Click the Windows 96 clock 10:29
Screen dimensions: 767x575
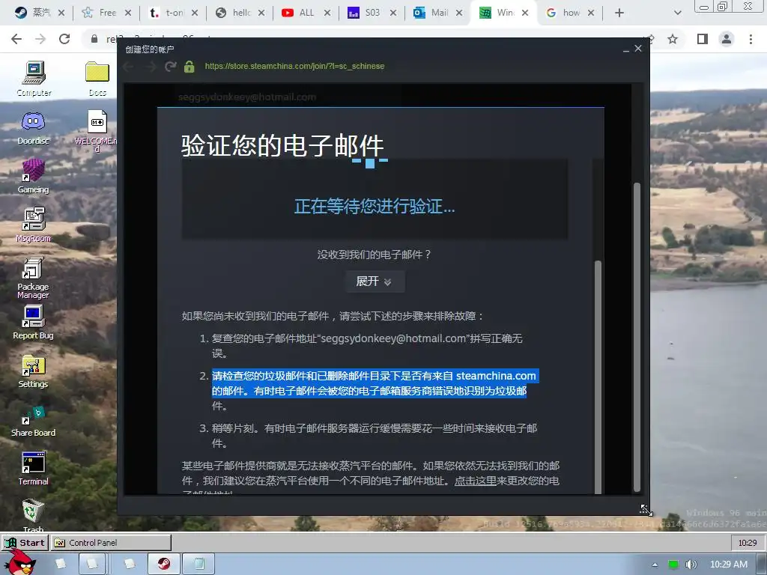tap(747, 543)
